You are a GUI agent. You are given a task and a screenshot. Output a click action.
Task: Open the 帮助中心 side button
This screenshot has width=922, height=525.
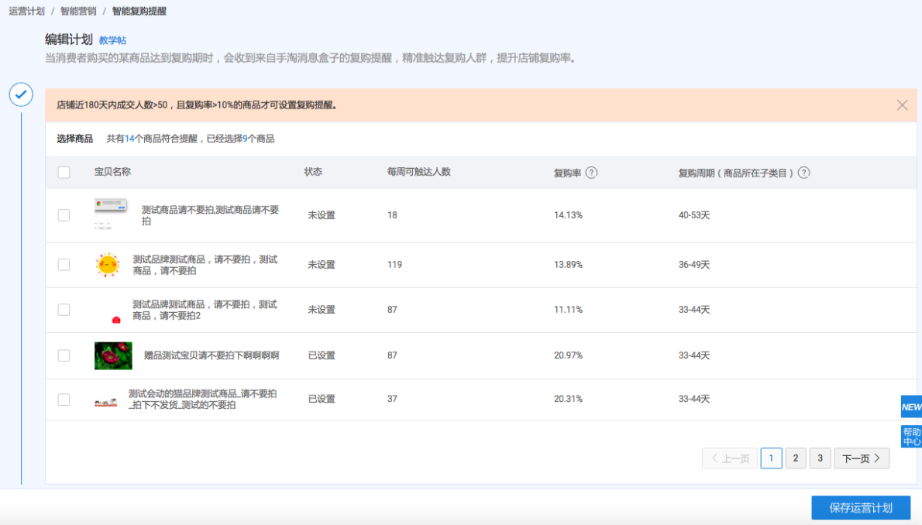tap(911, 437)
